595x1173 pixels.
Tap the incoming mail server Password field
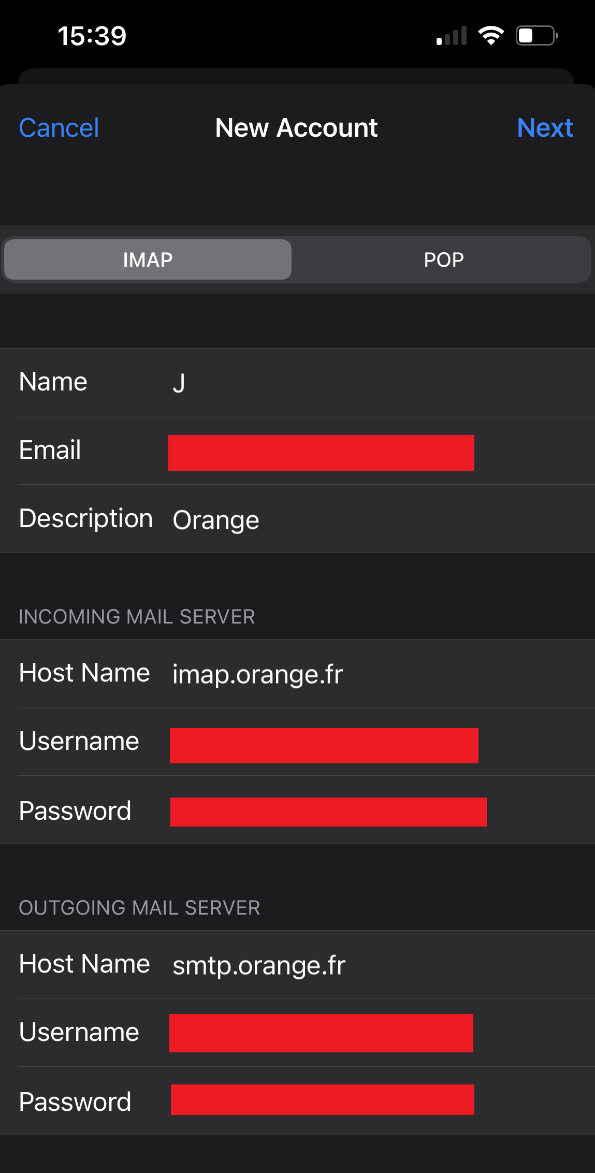(x=328, y=812)
